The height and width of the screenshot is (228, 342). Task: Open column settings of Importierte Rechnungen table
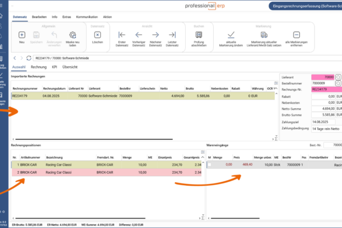coord(276,83)
